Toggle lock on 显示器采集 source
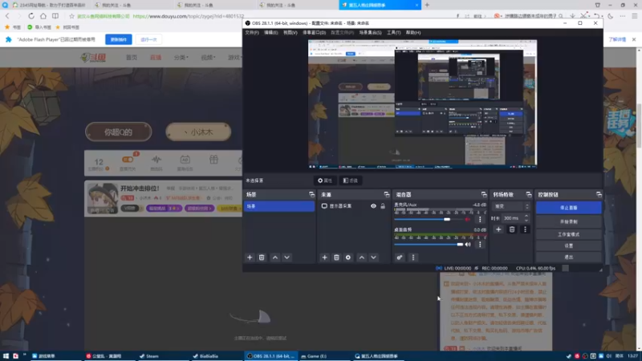This screenshot has width=642, height=361. 383,206
